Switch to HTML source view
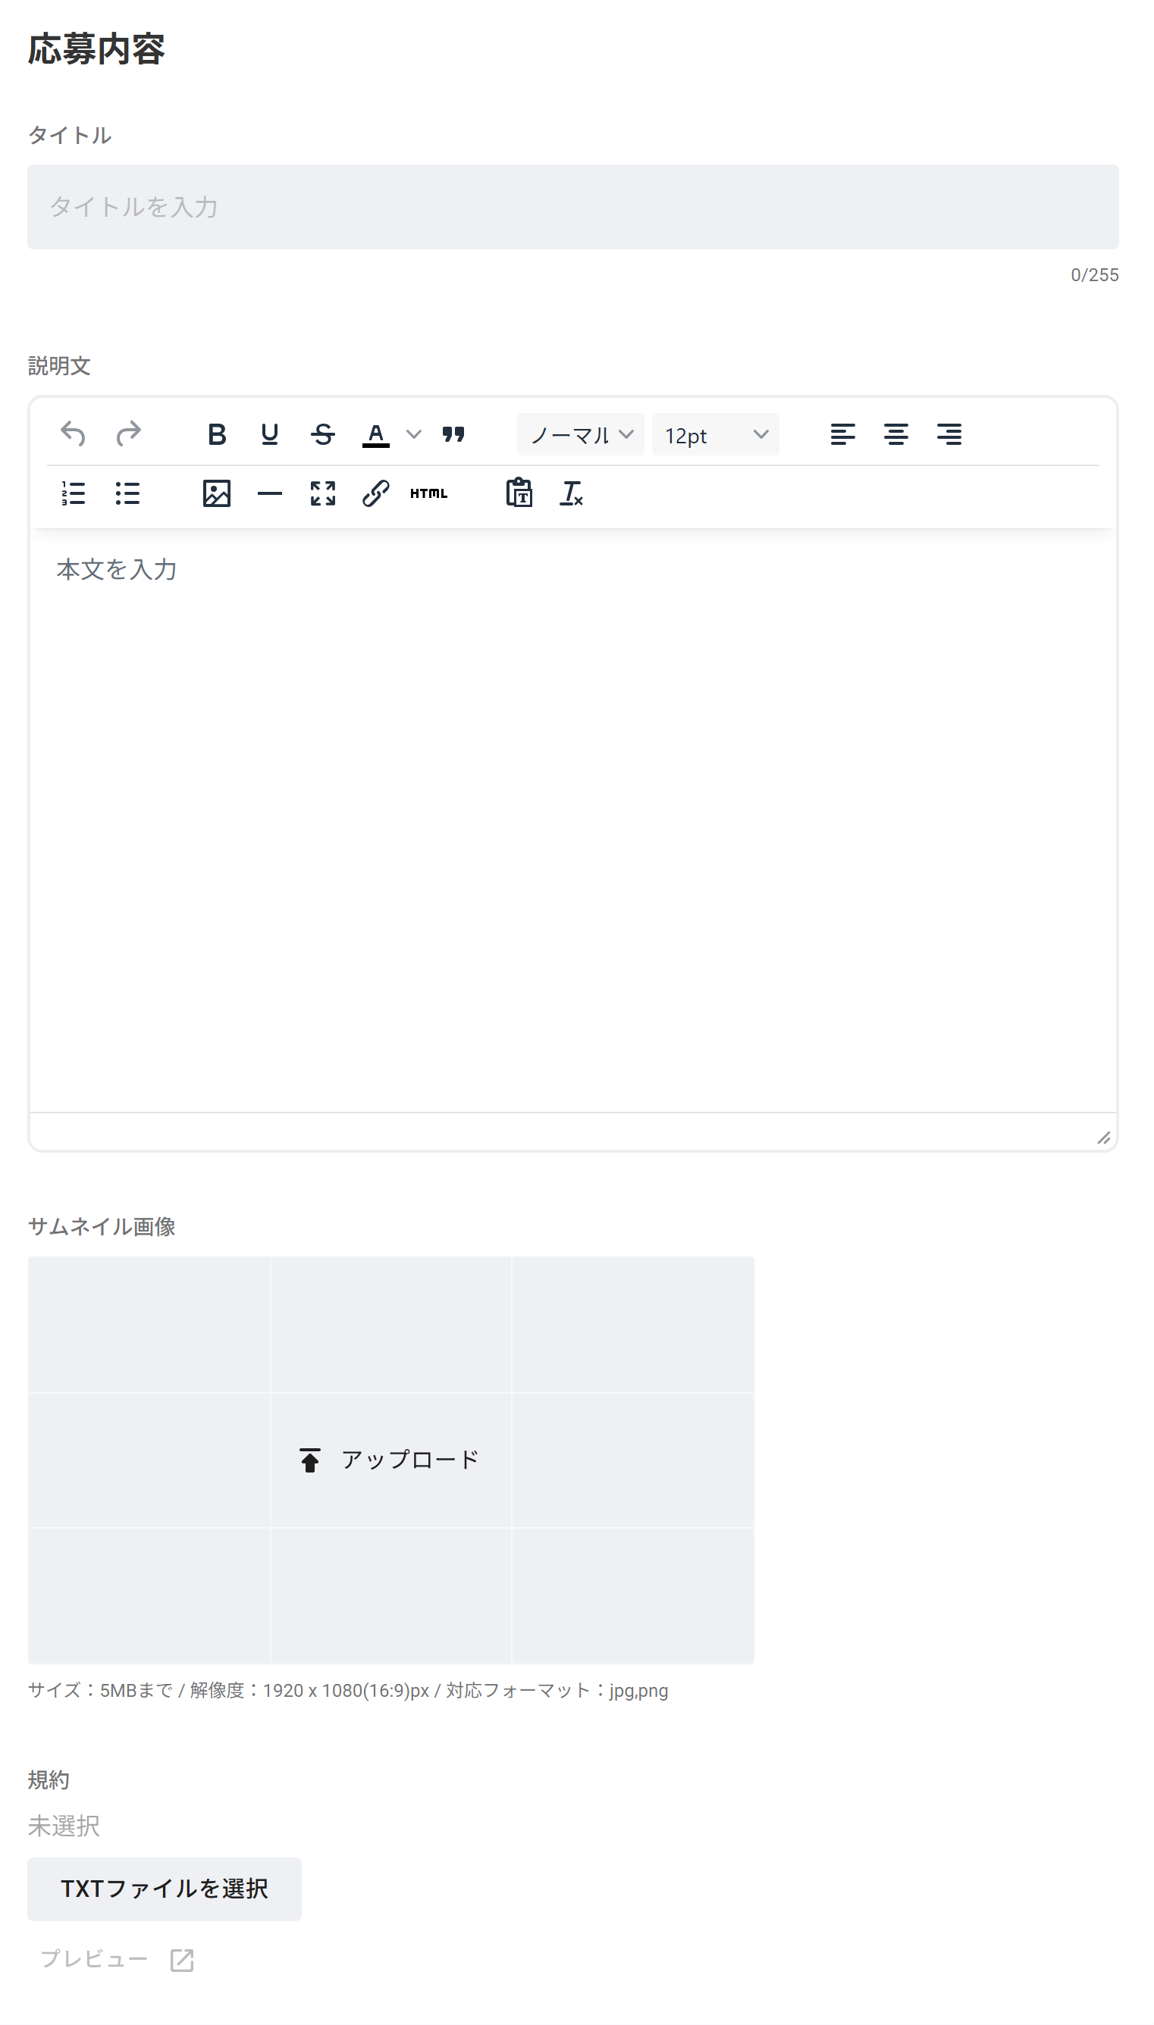1154x2025 pixels. (x=429, y=494)
